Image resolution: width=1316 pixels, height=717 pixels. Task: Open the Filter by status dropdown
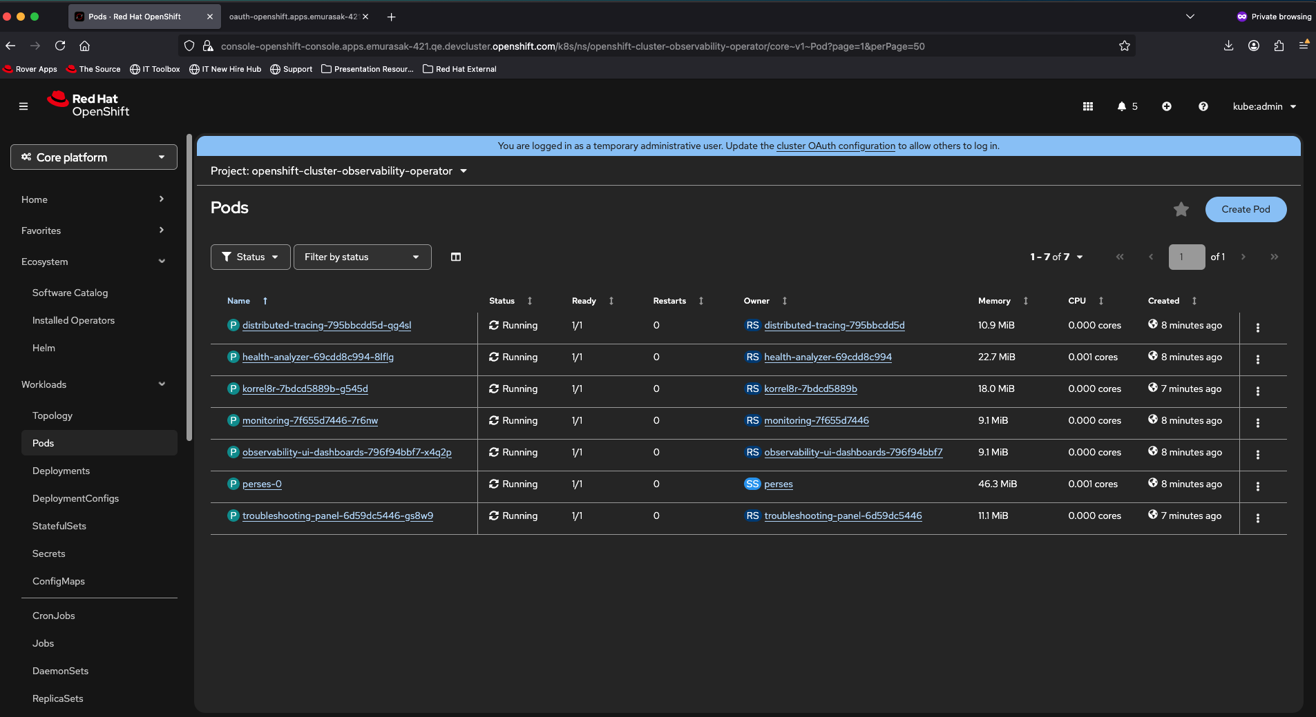[x=362, y=257]
